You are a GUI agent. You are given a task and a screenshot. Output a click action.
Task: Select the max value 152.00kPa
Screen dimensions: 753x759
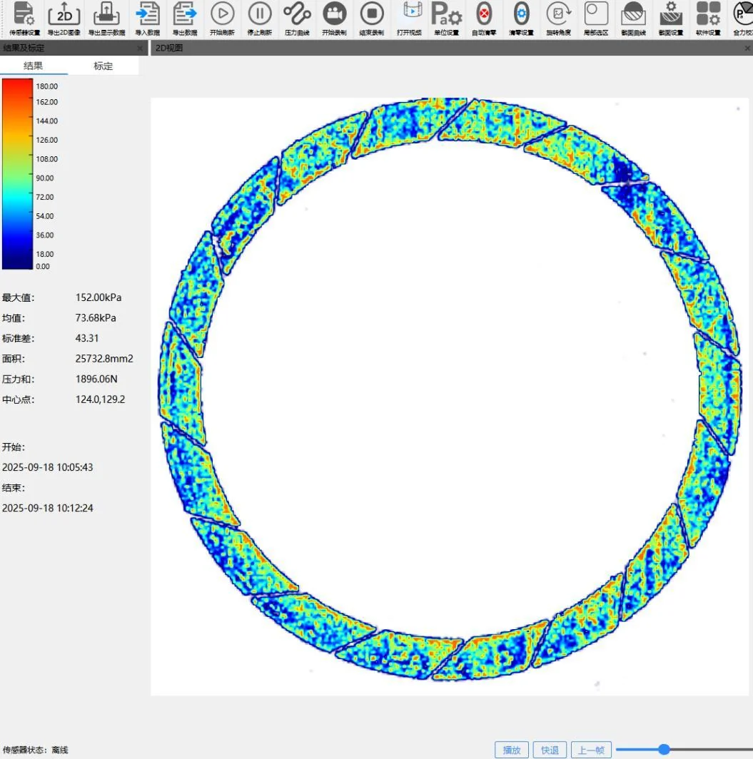(x=98, y=297)
